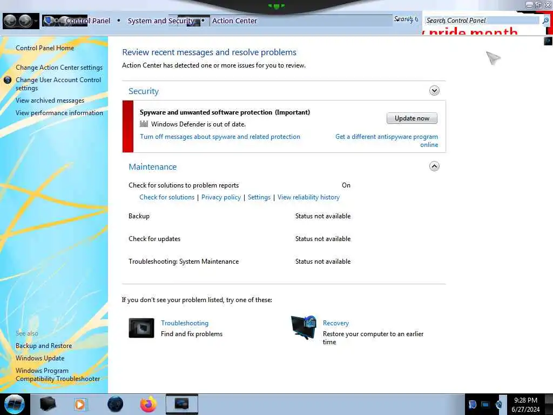Image resolution: width=553 pixels, height=415 pixels.
Task: Open the recent pages dropdown arrow
Action: (36, 21)
